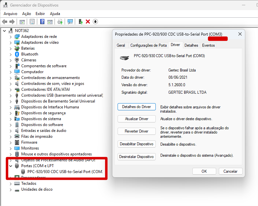The image size is (258, 206).
Task: Click the red X uninstall device icon
Action: pos(88,22)
